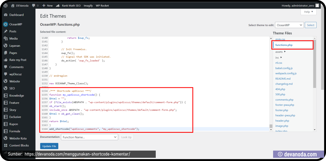Expand the Help panel tab
Image resolution: width=326 pixels, height=161 pixels.
(308, 12)
